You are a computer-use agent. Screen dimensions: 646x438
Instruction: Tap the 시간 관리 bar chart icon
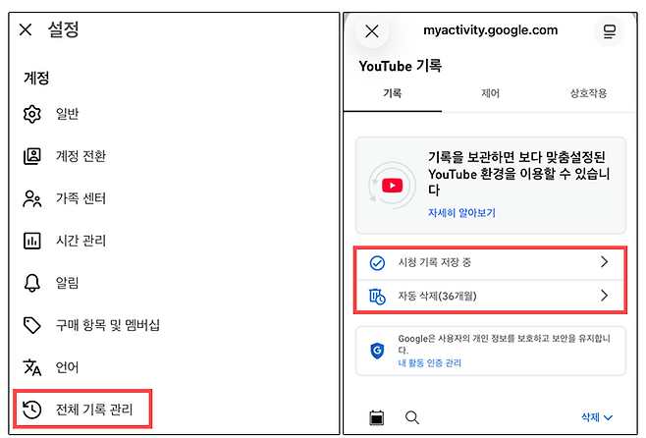pyautogui.click(x=32, y=241)
